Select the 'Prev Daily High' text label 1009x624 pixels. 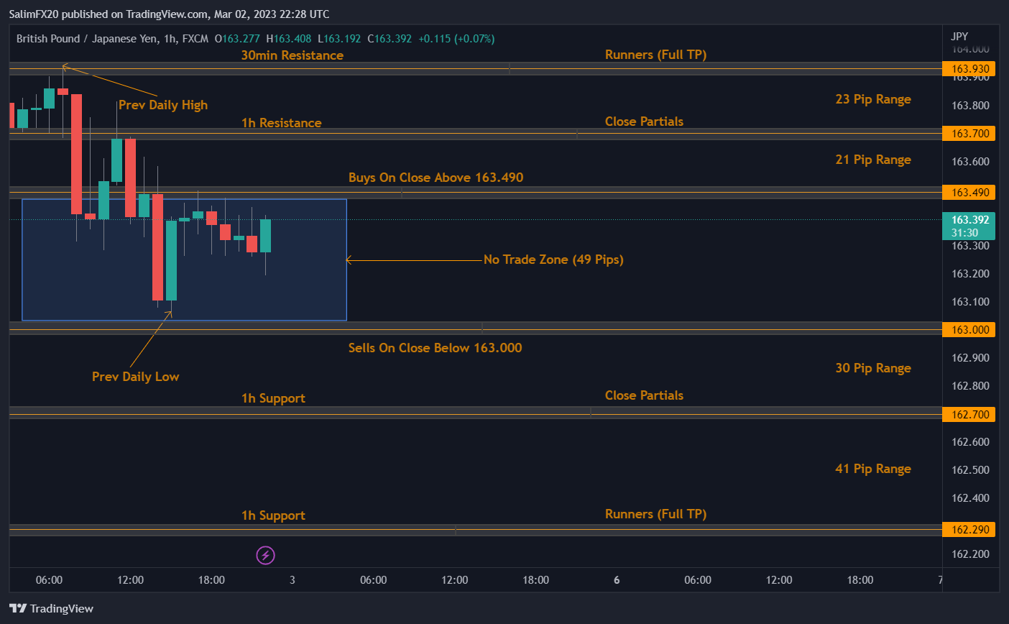[x=163, y=105]
